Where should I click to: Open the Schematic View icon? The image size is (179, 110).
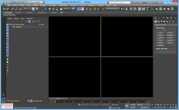pos(147,9)
